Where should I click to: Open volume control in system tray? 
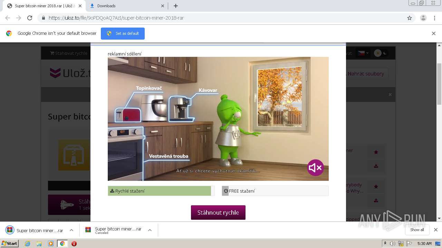[393, 244]
